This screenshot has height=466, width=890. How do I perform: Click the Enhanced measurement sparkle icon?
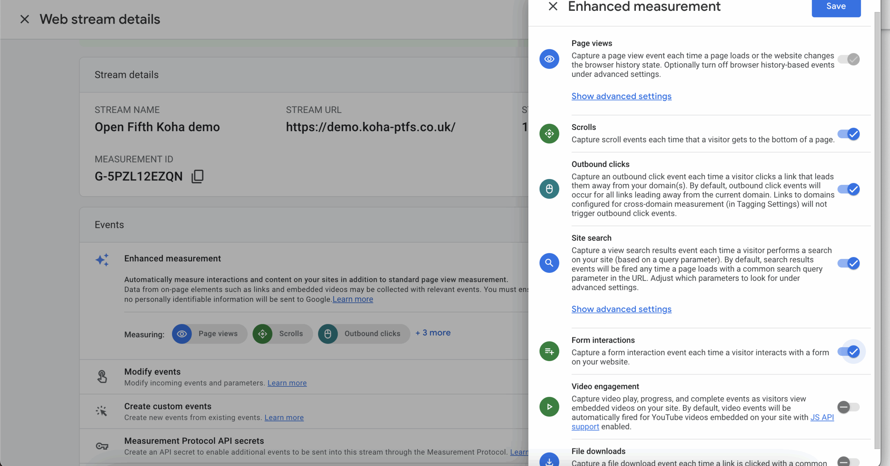[102, 260]
